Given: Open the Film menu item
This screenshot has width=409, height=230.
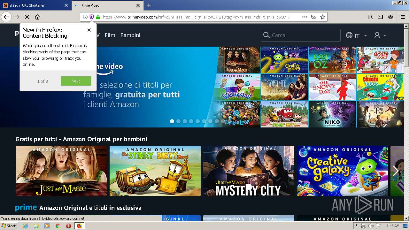Looking at the screenshot, I should (x=110, y=35).
